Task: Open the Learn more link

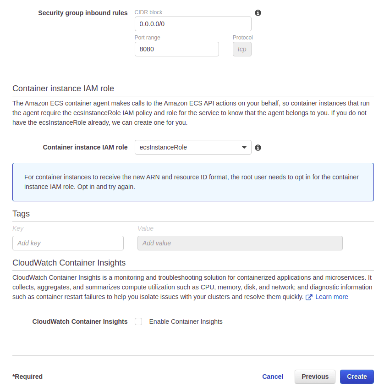Action: pos(331,297)
